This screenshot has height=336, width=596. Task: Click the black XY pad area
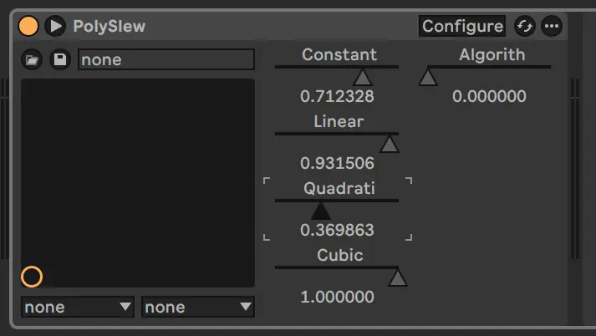(138, 176)
